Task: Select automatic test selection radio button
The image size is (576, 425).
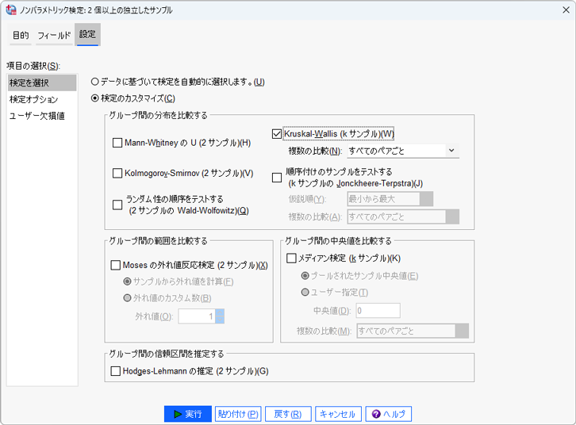Action: pyautogui.click(x=95, y=82)
